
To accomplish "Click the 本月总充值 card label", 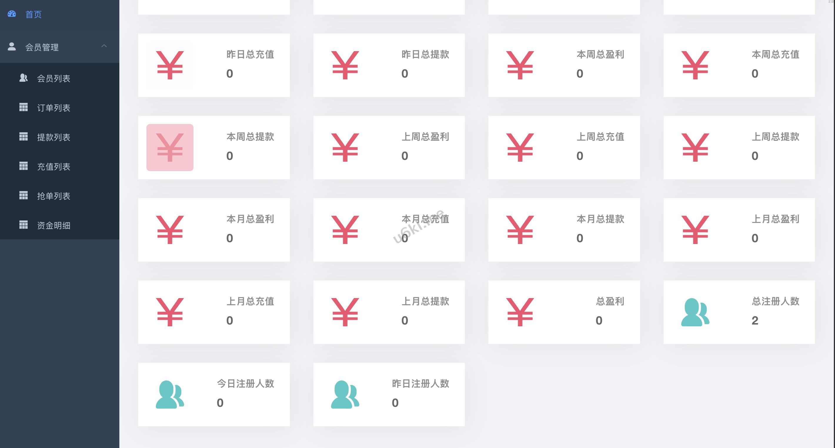I will (425, 219).
